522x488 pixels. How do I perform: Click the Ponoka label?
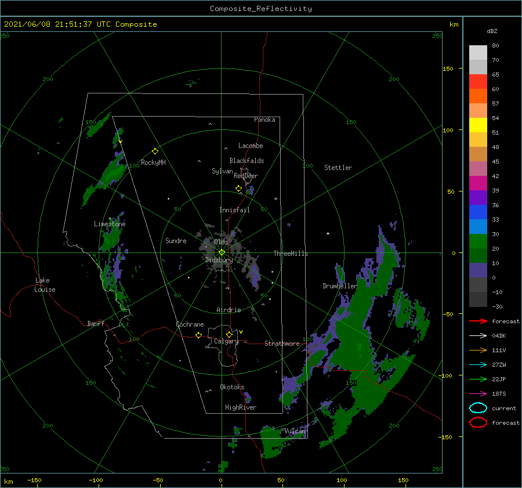264,120
